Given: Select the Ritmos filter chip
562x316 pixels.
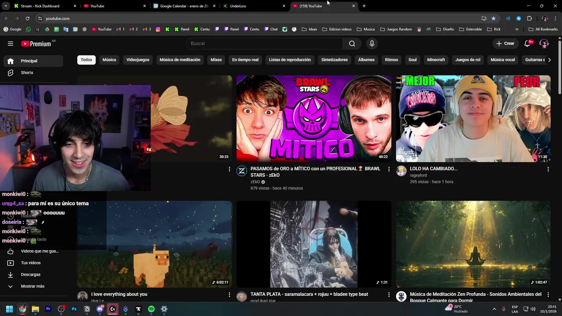Looking at the screenshot, I should tap(392, 60).
